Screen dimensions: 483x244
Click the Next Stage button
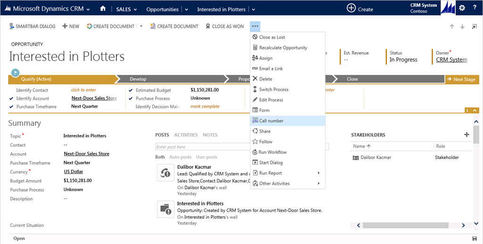tap(462, 79)
